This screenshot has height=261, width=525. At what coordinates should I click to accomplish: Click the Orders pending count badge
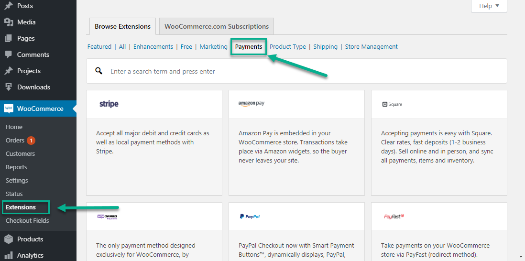[x=31, y=140]
